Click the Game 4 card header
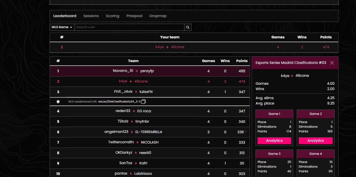Screen dimensions: 356x177 (x=315, y=154)
